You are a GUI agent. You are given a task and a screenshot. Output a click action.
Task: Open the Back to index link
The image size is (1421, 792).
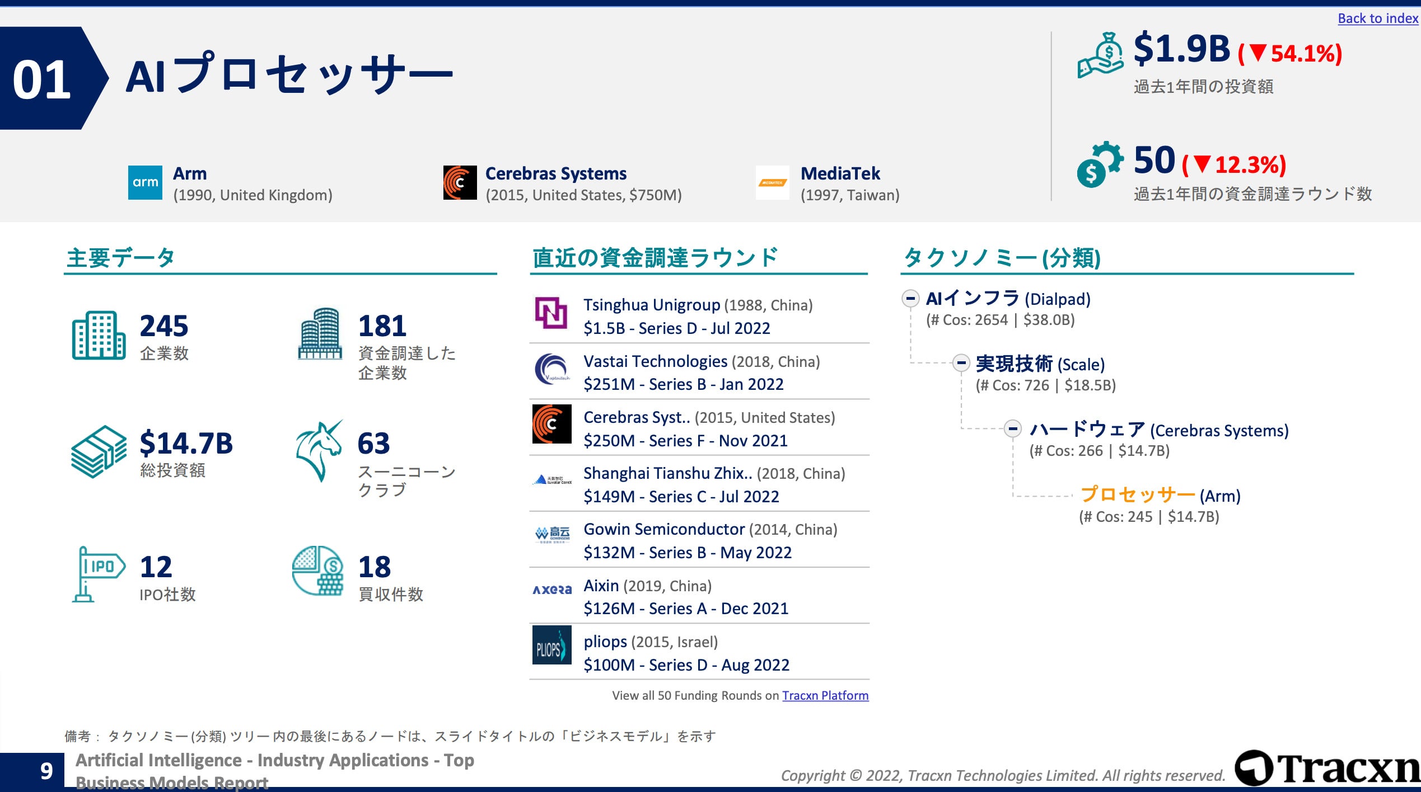[1377, 18]
